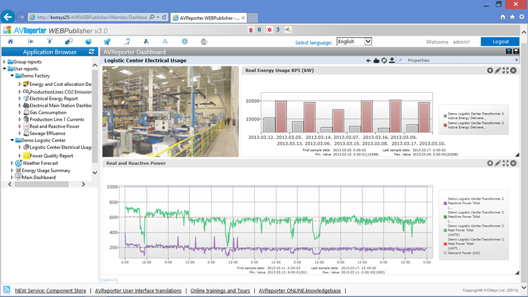Viewport: 528px width, 297px height.
Task: Open Online trainings and Tours link
Action: (x=220, y=291)
